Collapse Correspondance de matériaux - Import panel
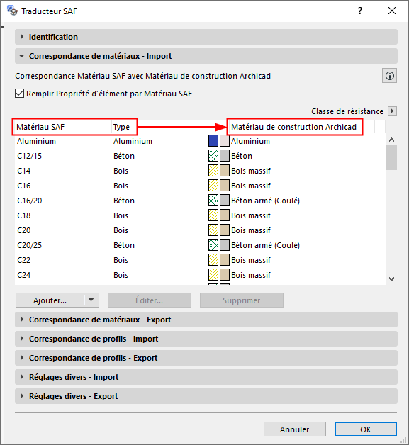 [x=206, y=56]
